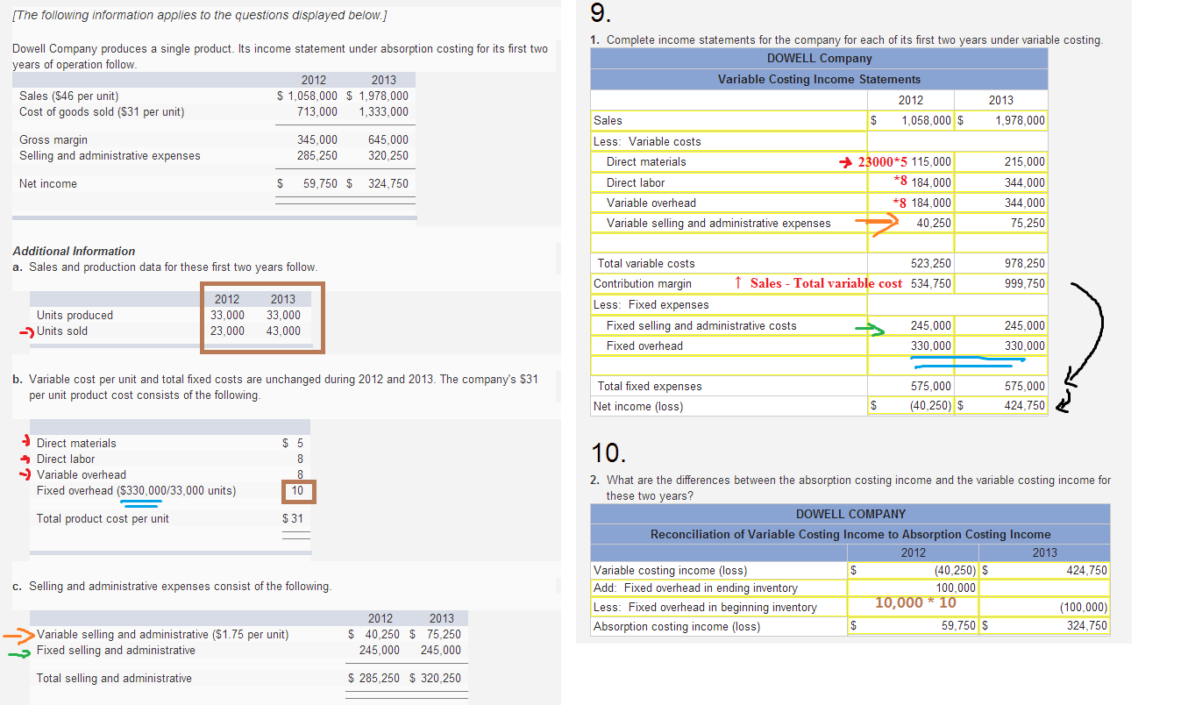Select the 1,333,000 cost of goods sold value

pyautogui.click(x=383, y=111)
